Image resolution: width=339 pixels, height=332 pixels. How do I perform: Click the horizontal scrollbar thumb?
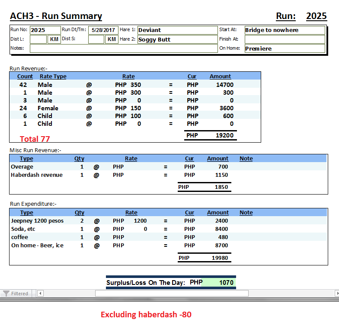coord(172,294)
